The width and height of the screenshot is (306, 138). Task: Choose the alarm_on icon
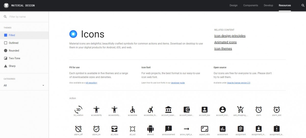[96, 129]
